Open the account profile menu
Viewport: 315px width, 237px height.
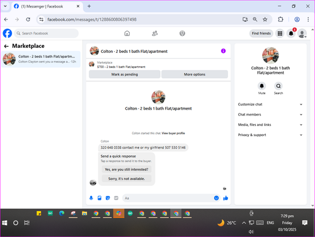302,33
